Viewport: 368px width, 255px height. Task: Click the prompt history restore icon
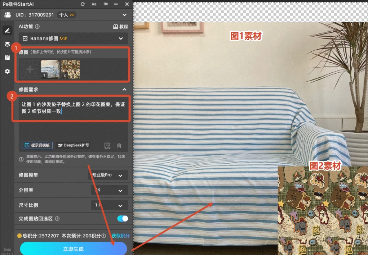pos(107,145)
